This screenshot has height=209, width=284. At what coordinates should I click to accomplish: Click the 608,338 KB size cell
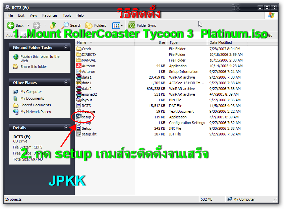(x=156, y=89)
